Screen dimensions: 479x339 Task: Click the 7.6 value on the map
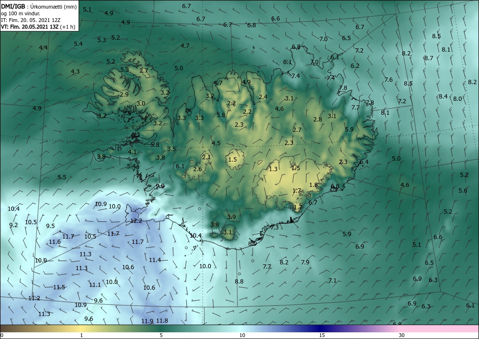[388, 79]
